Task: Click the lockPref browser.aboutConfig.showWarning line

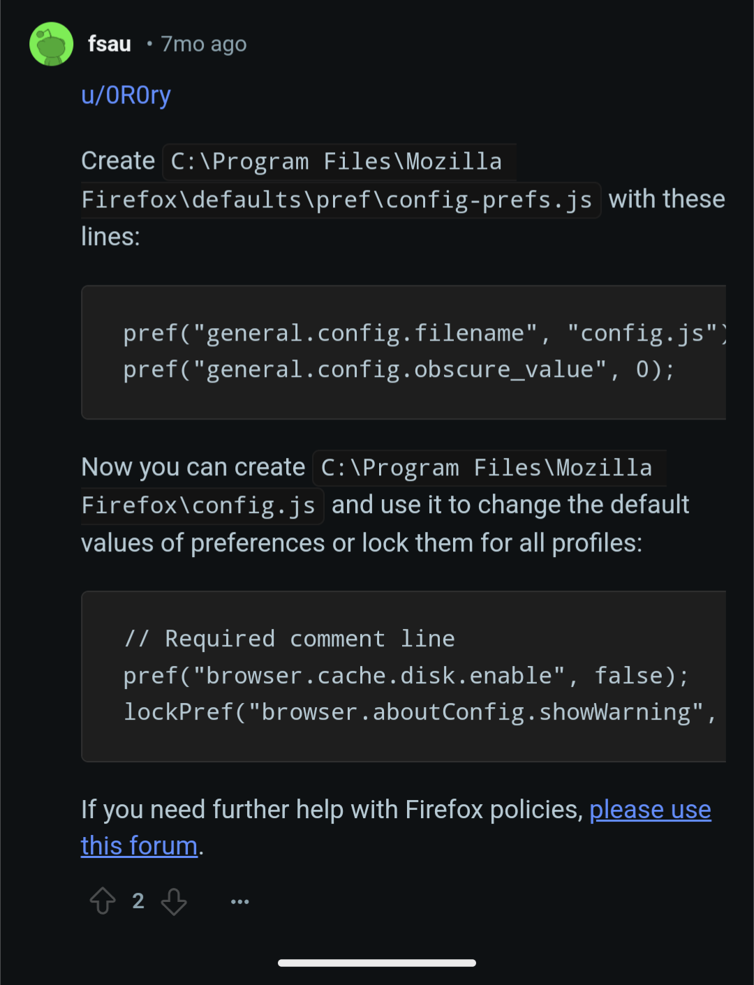Action: point(420,712)
